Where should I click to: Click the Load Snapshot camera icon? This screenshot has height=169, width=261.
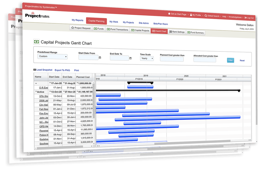(x=35, y=70)
